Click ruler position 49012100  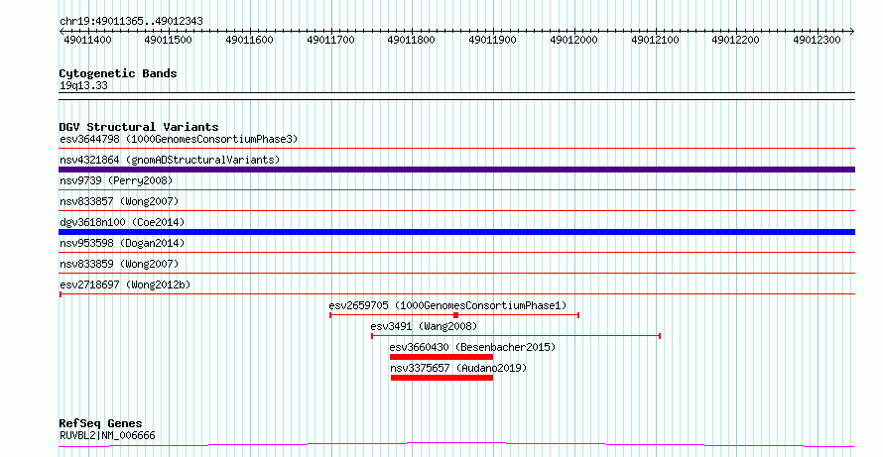point(655,40)
